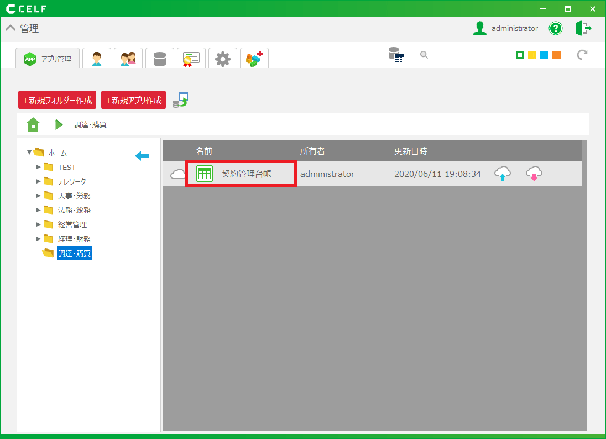Open the group management tab icon
Viewport: 606px width, 439px height.
click(x=128, y=59)
